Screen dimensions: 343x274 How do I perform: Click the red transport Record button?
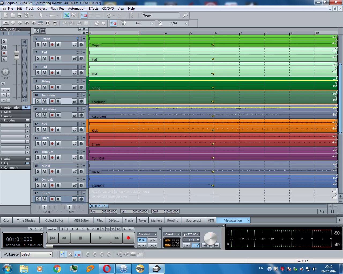tap(128, 238)
